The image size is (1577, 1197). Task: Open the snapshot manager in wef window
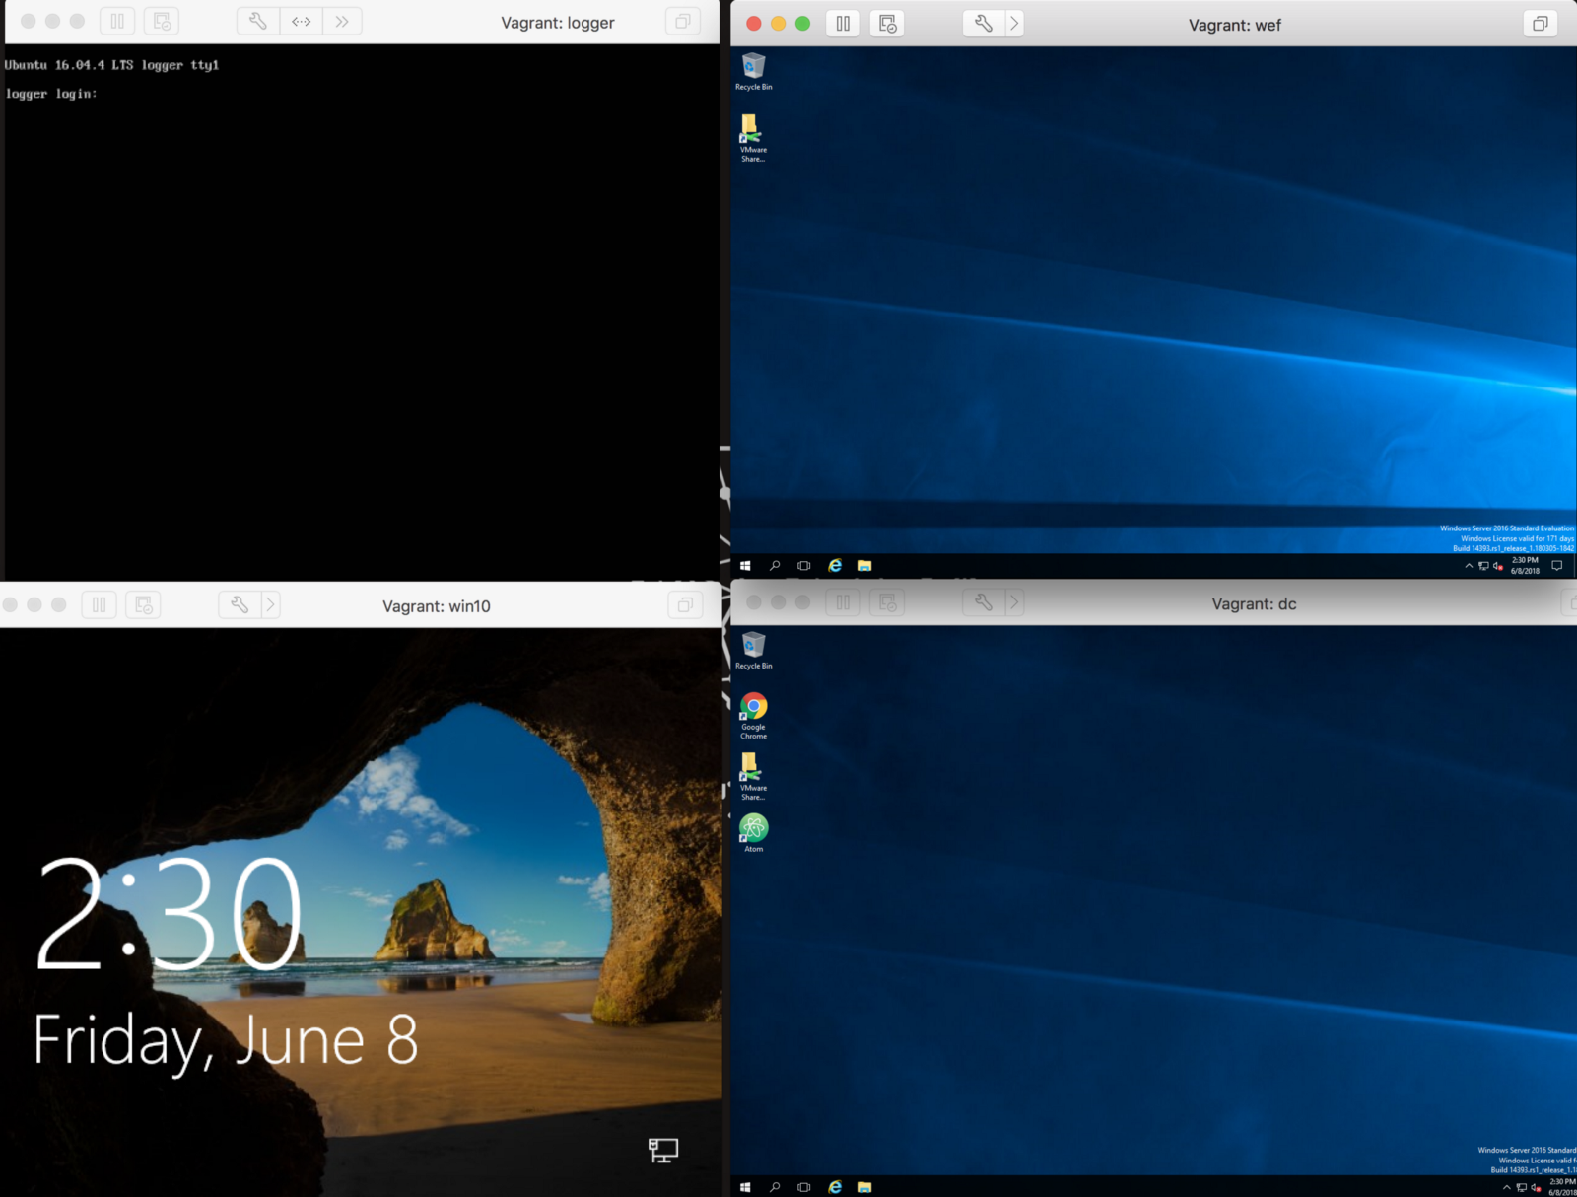pos(887,24)
